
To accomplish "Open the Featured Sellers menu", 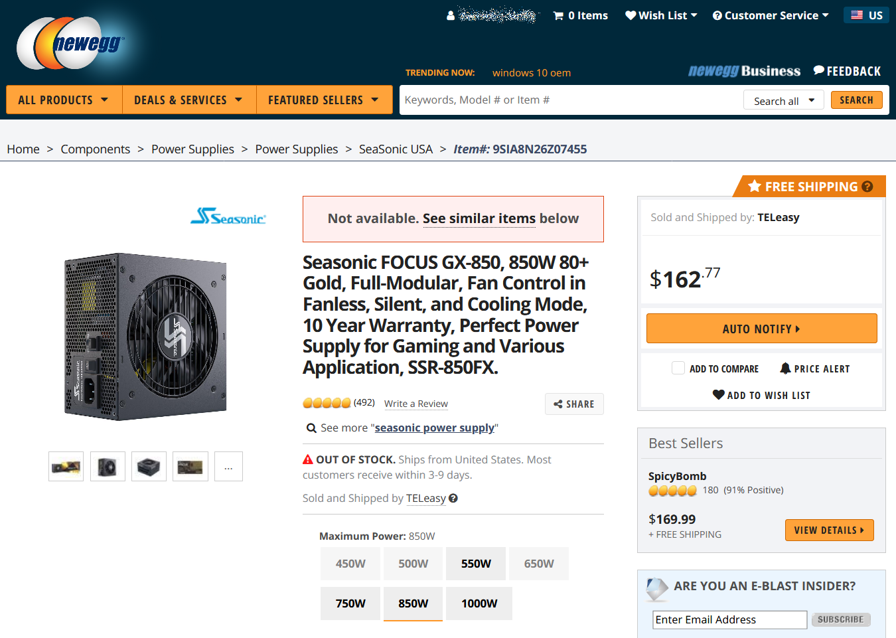I will coord(323,100).
